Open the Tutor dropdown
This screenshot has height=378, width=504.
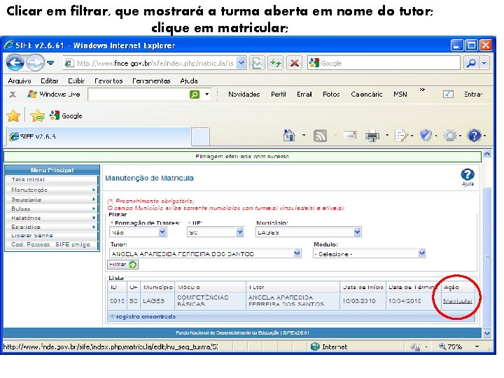pos(205,253)
